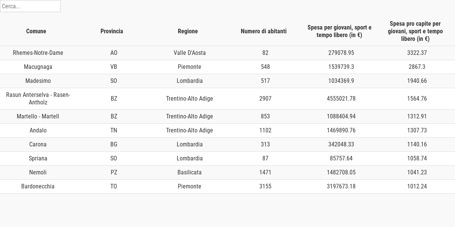Sort by Spesa pro capite header
This screenshot has width=455, height=227.
[415, 31]
